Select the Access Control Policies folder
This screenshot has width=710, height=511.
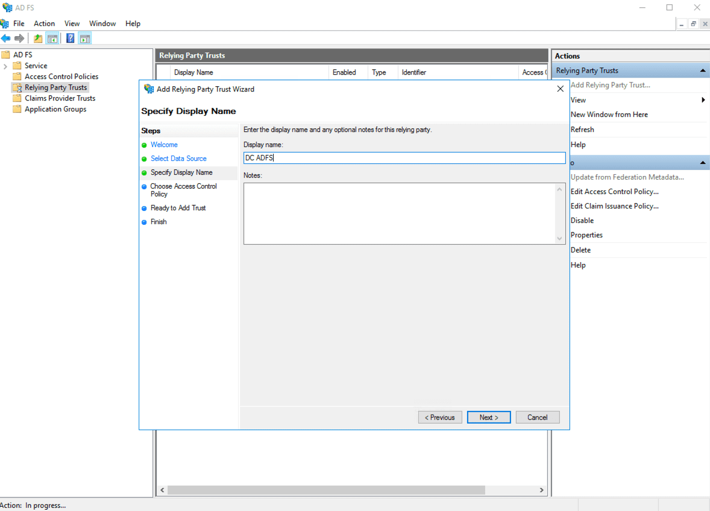61,76
